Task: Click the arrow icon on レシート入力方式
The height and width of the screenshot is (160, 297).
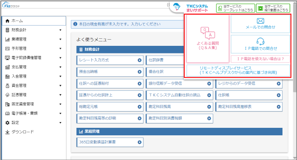Action: (x=139, y=60)
